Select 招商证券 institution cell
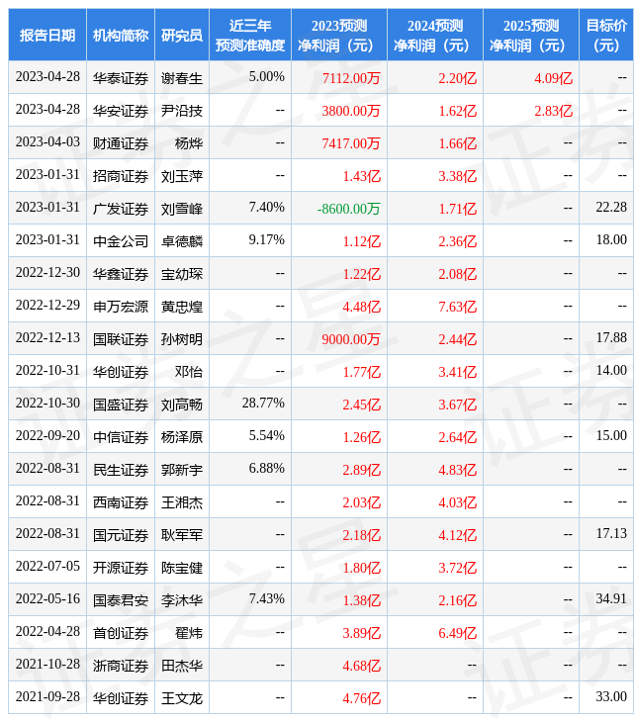634x722 pixels. (121, 176)
